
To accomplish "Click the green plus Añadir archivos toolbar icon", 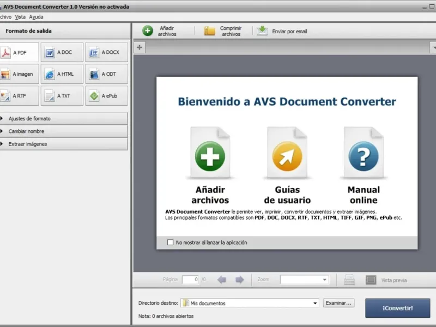I will tap(148, 31).
